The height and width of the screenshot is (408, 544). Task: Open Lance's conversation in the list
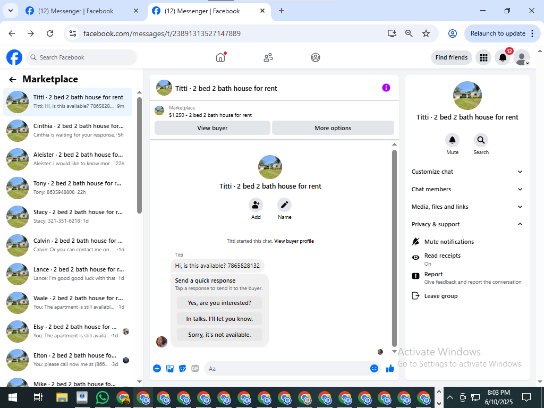[x=67, y=274]
